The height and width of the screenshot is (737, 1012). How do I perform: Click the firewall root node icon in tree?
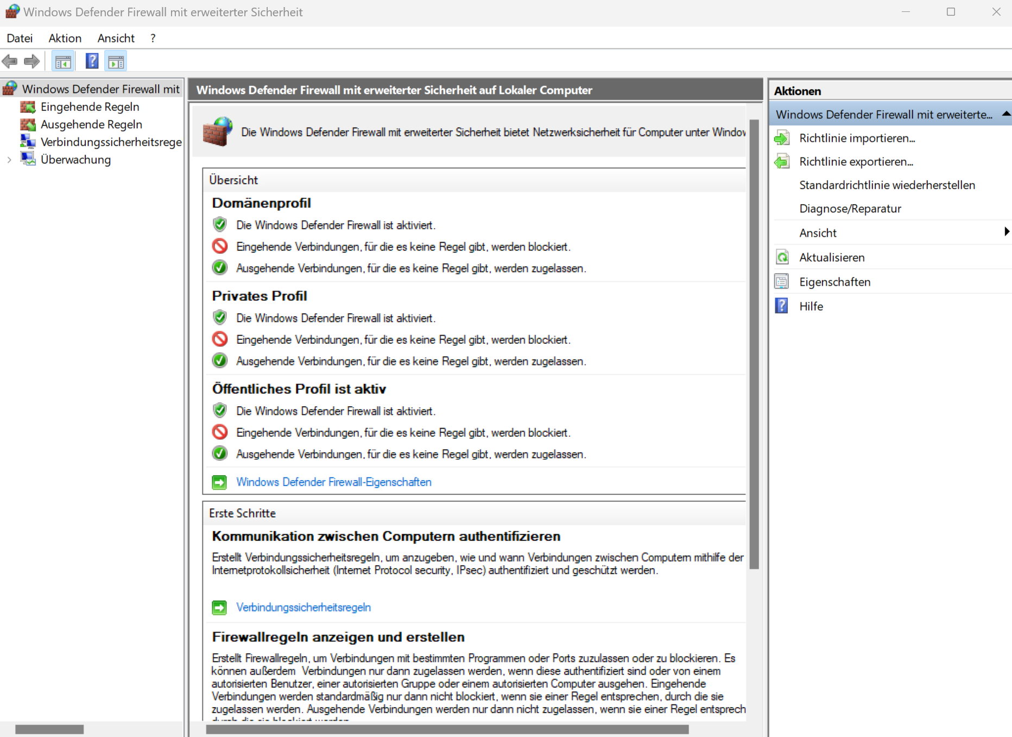pos(10,89)
